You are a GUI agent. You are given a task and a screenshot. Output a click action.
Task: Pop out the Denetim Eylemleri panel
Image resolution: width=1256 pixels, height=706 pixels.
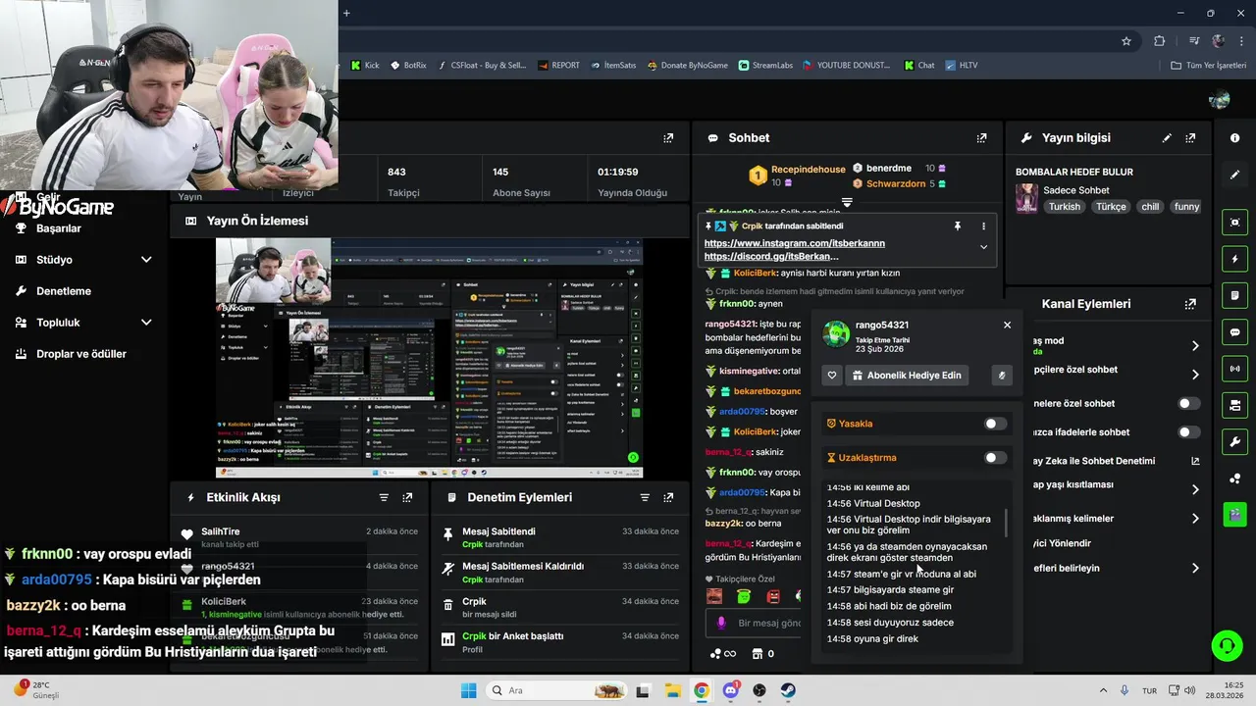pyautogui.click(x=668, y=497)
